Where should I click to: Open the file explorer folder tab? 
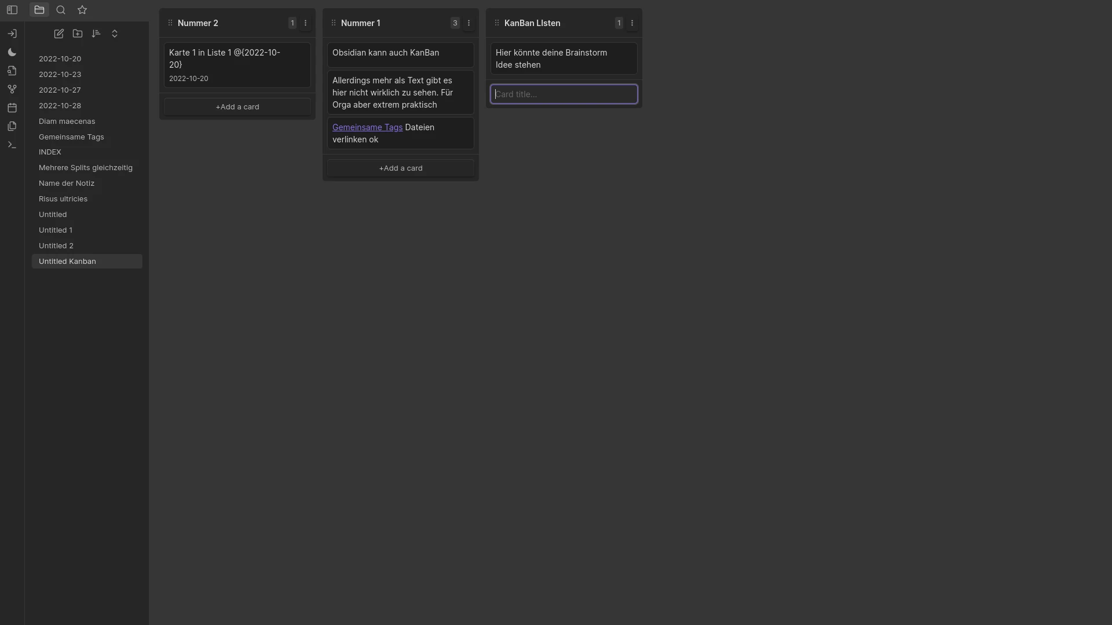[39, 10]
